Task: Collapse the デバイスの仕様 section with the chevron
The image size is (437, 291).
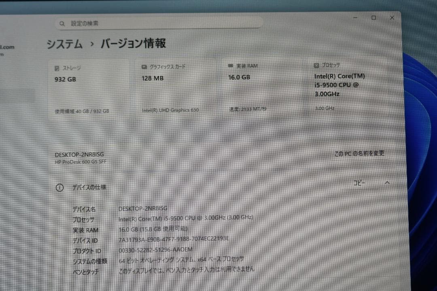Action: pos(387,183)
